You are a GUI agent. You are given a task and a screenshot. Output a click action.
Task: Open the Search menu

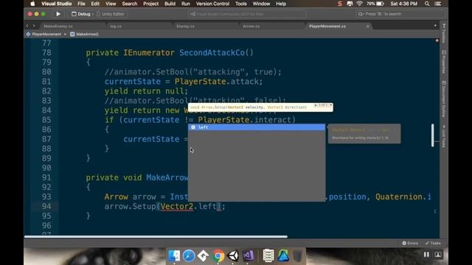click(130, 4)
